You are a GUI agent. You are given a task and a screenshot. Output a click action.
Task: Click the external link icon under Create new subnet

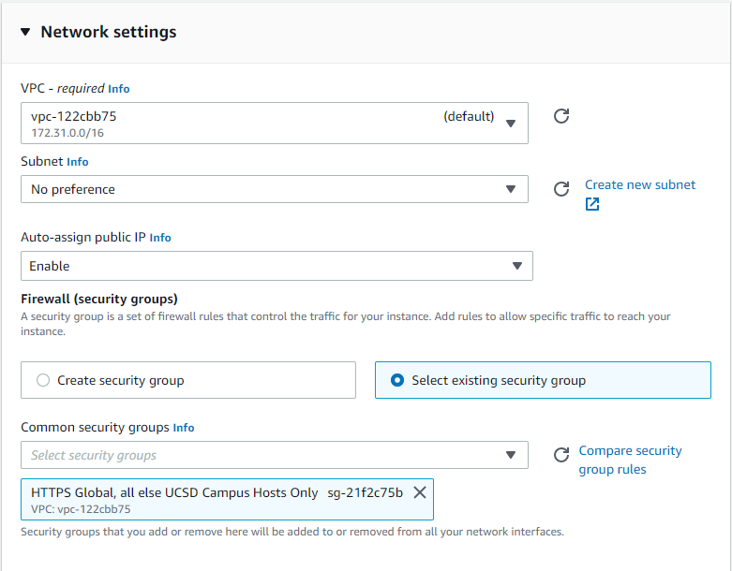[592, 204]
